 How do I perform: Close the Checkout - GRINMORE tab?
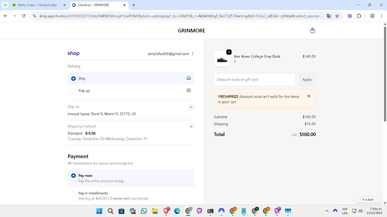[124, 5]
